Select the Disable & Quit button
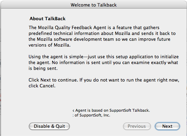This screenshot has width=187, height=136. (x=49, y=126)
